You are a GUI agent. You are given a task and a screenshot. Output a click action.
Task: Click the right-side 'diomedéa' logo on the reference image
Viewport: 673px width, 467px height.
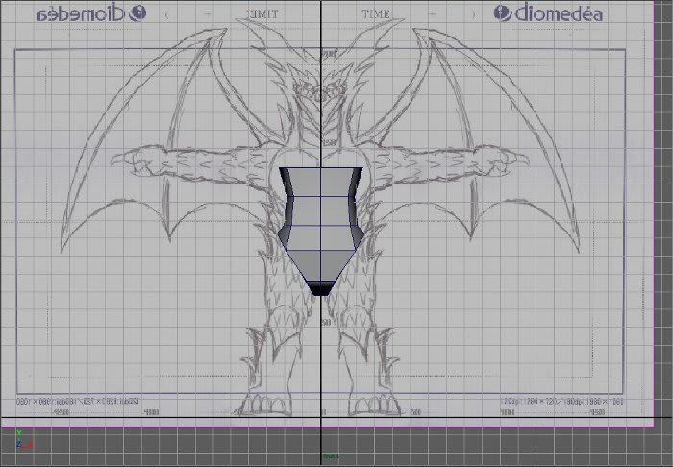tap(548, 12)
